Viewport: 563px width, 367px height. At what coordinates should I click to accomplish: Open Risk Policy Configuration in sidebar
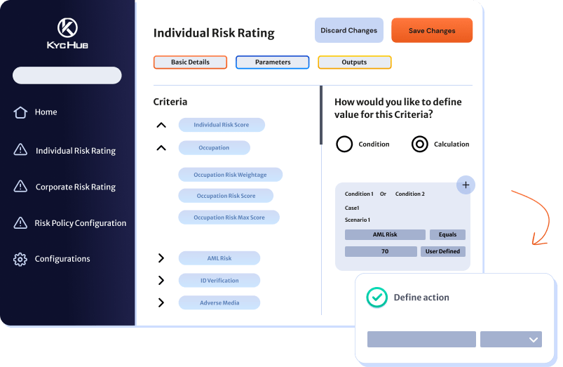point(81,223)
